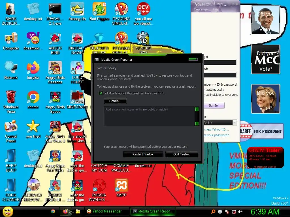Select the Angry Birds Star Wars II icon
Image resolution: width=290 pixels, height=217 pixels.
[x=55, y=131]
